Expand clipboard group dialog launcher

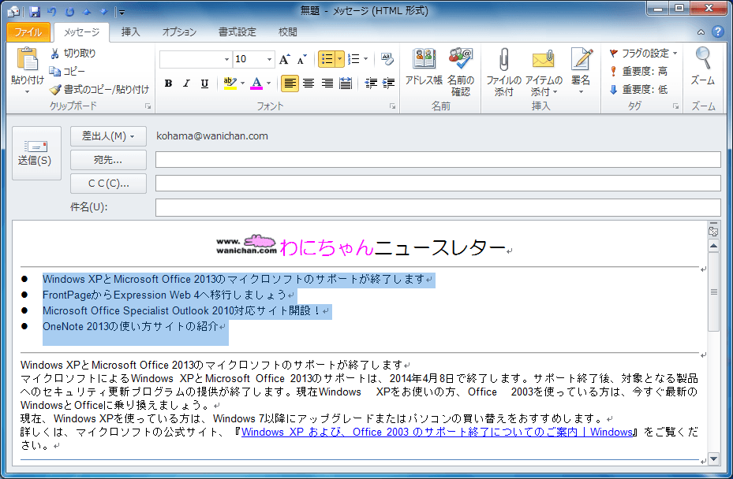pyautogui.click(x=148, y=106)
